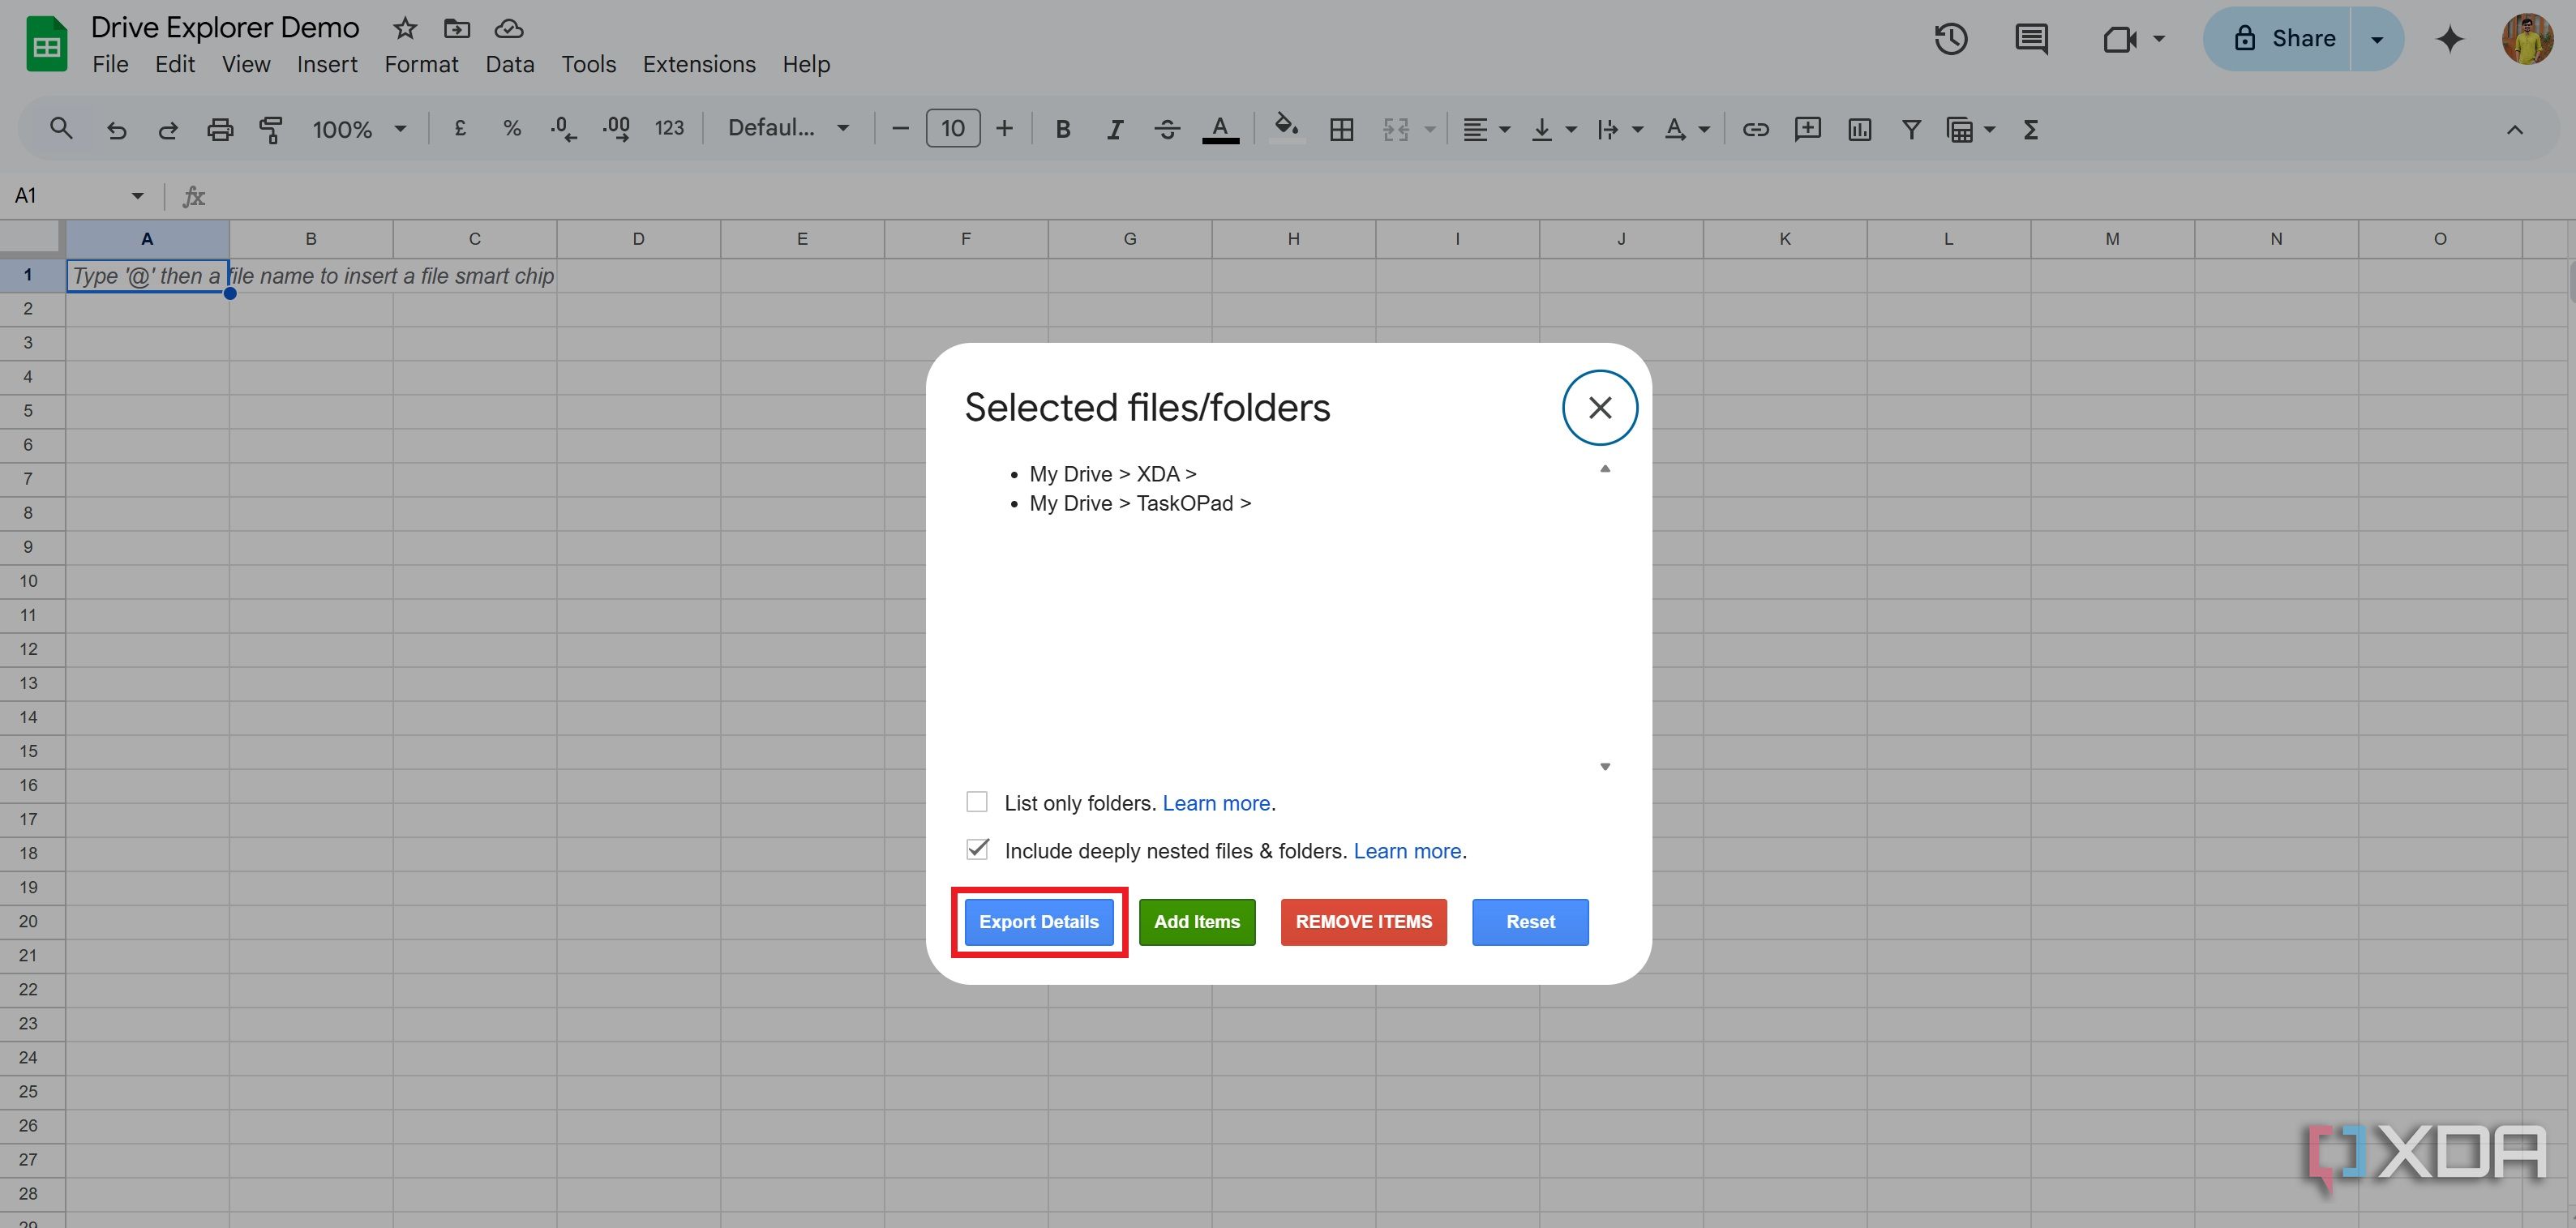This screenshot has width=2576, height=1228.
Task: Close the Selected files/folders dialog
Action: [1599, 407]
